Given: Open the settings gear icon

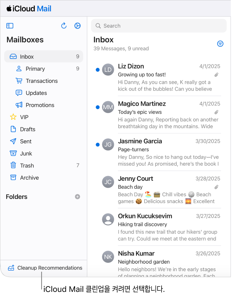Looking at the screenshot, I should 78,26.
